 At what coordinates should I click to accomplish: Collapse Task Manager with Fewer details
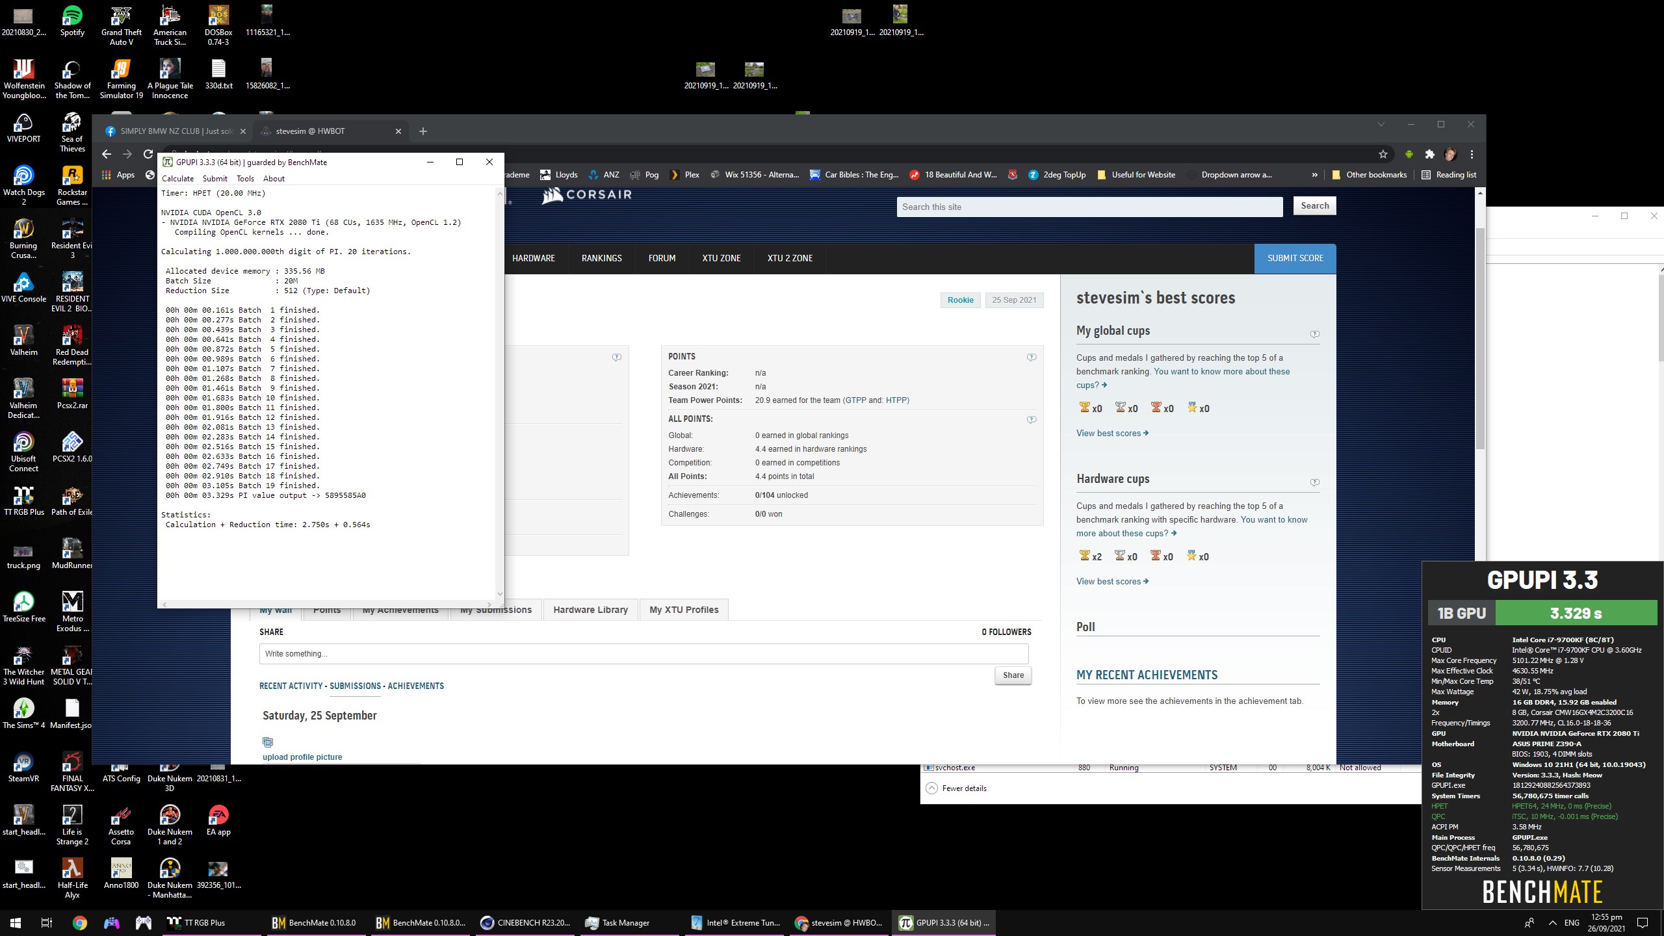click(x=956, y=788)
